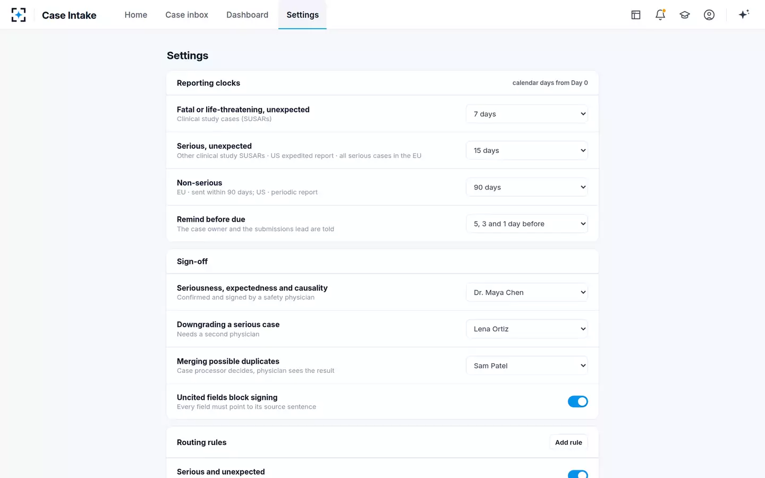Screen dimensions: 765x478
Task: Click the Case Intake title link
Action: [x=69, y=15]
